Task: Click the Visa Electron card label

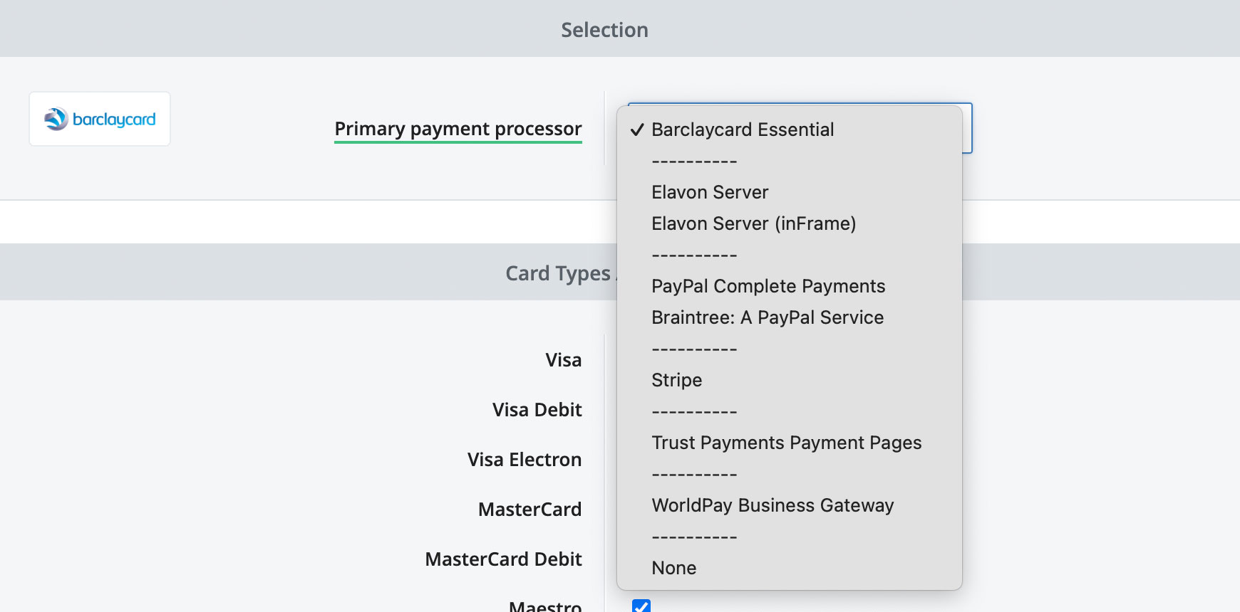Action: pos(524,460)
